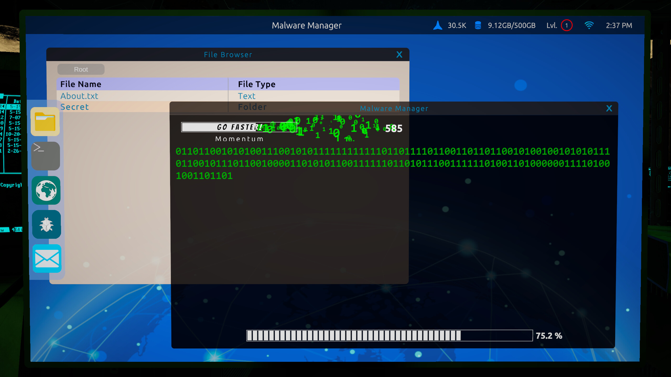Click the Wi-Fi status icon
The height and width of the screenshot is (377, 671).
click(x=589, y=25)
